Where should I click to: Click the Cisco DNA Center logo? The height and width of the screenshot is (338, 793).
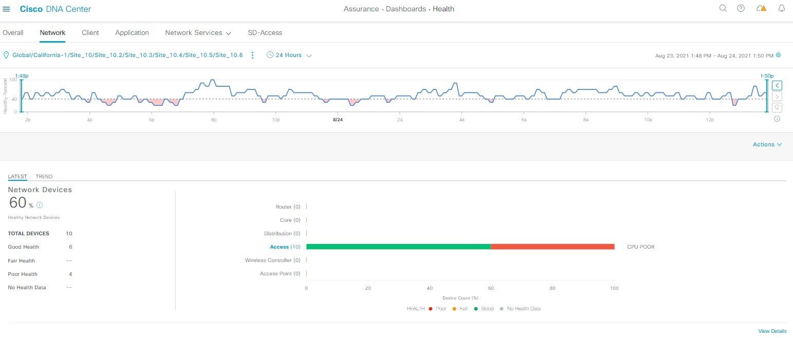point(56,9)
